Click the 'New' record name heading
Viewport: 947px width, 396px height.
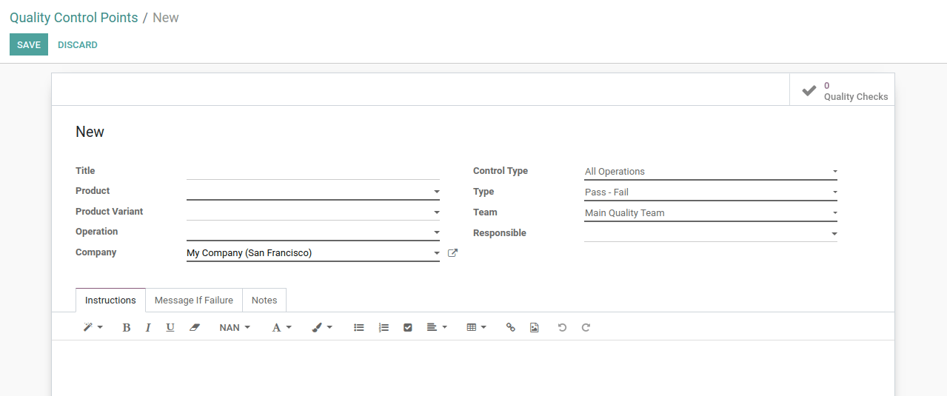tap(90, 132)
